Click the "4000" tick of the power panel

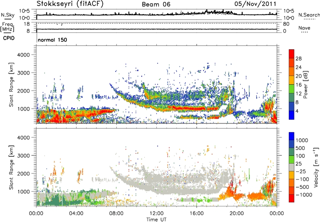click(x=24, y=55)
